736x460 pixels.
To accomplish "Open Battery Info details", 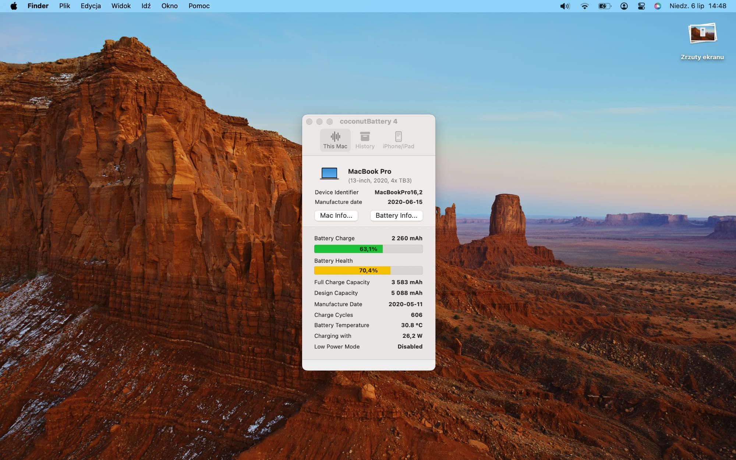I will (x=396, y=216).
